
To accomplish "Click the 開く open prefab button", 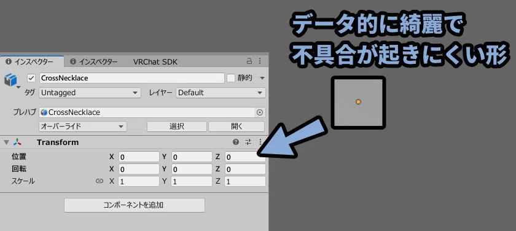I will 237,127.
